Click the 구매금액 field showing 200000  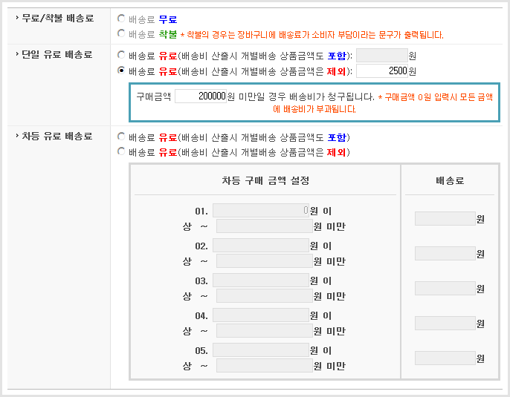coord(201,96)
